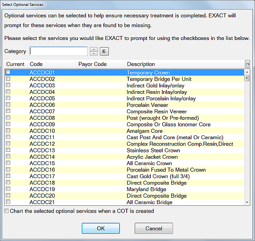Open the category list picker button
Viewport: 255px width, 241px height.
coord(104,51)
